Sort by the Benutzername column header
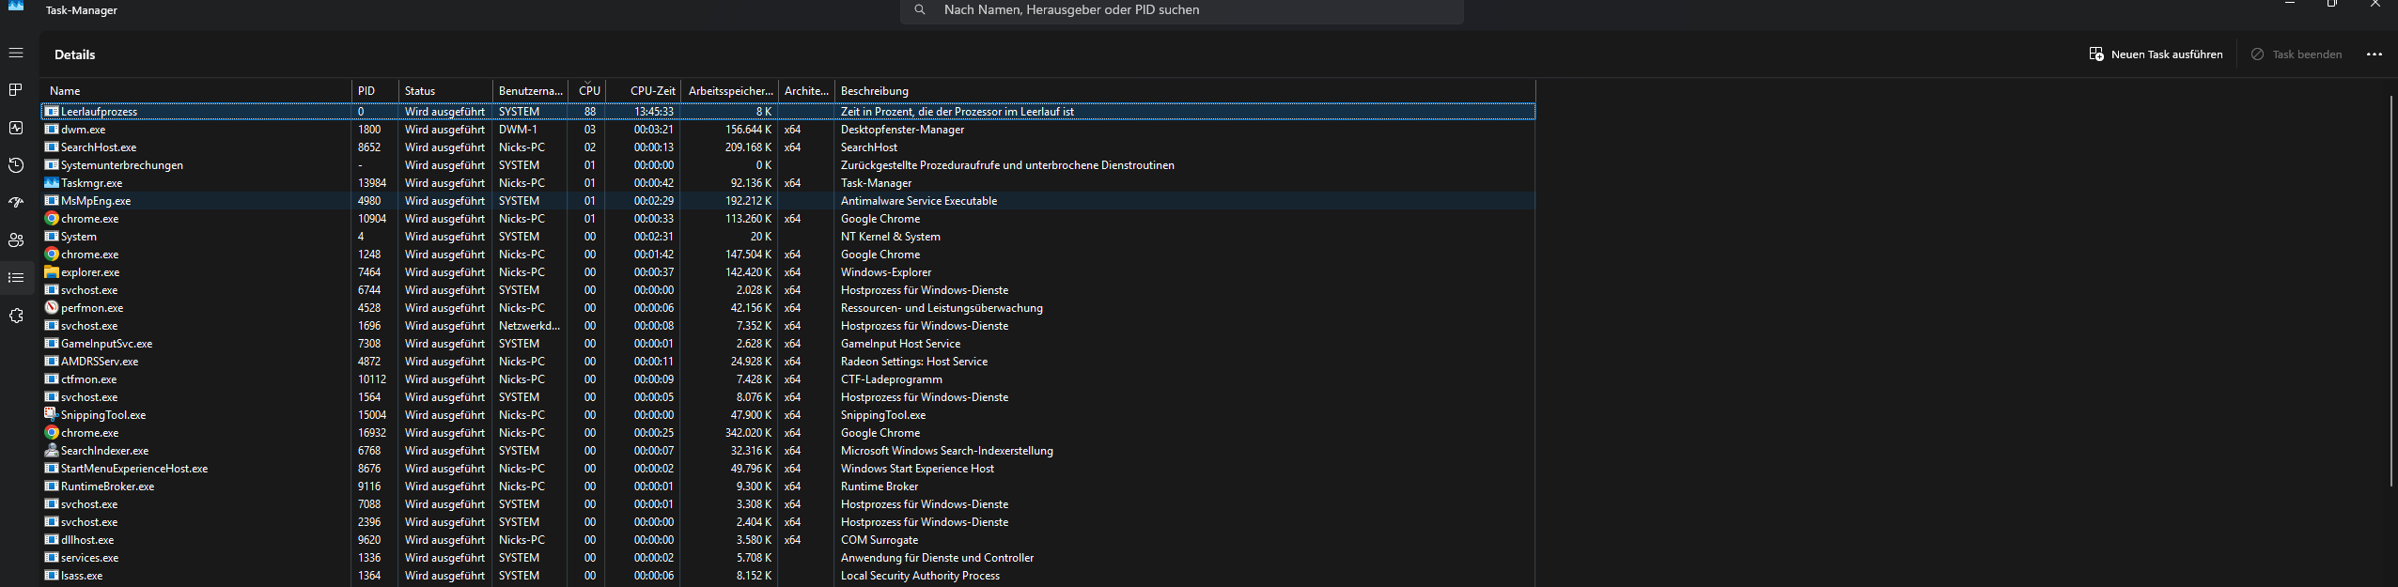 coord(530,91)
